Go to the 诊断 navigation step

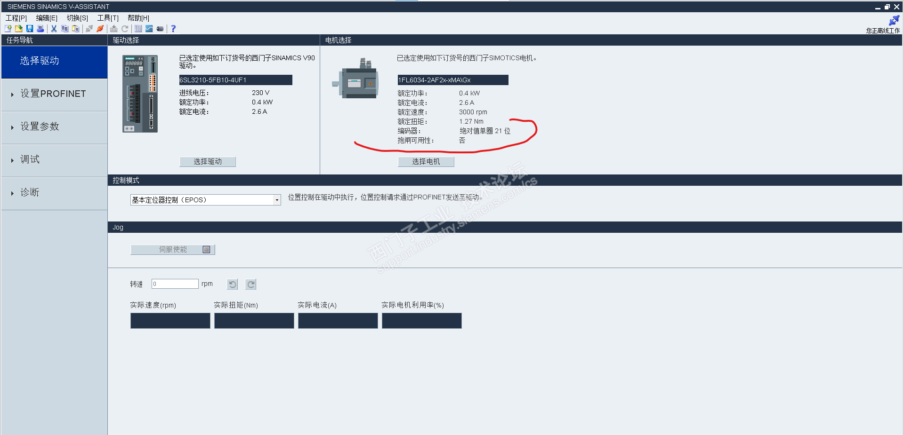[x=55, y=193]
